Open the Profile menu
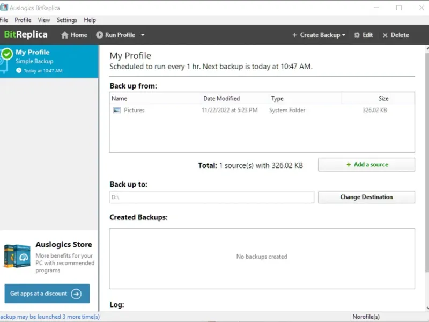Image resolution: width=429 pixels, height=322 pixels. coord(23,20)
